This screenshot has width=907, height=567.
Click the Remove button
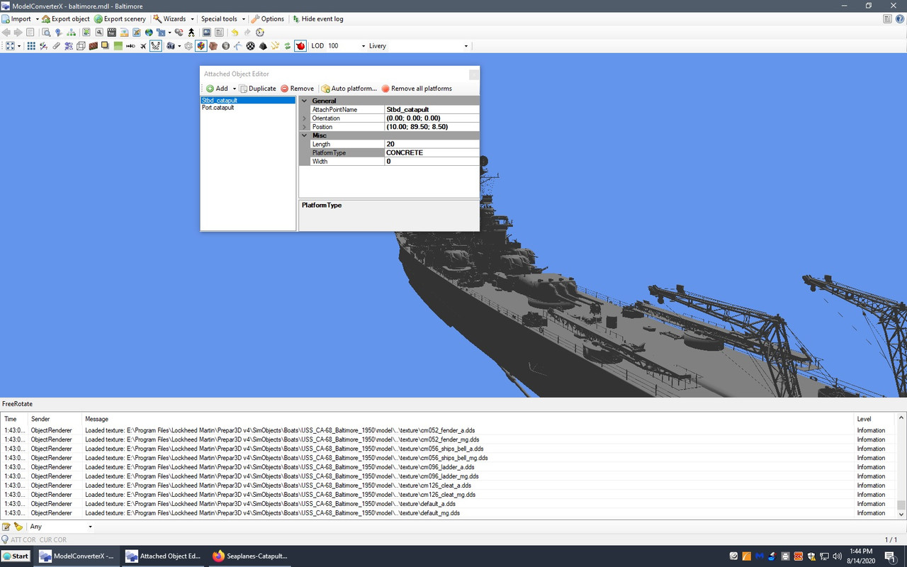[x=297, y=89]
